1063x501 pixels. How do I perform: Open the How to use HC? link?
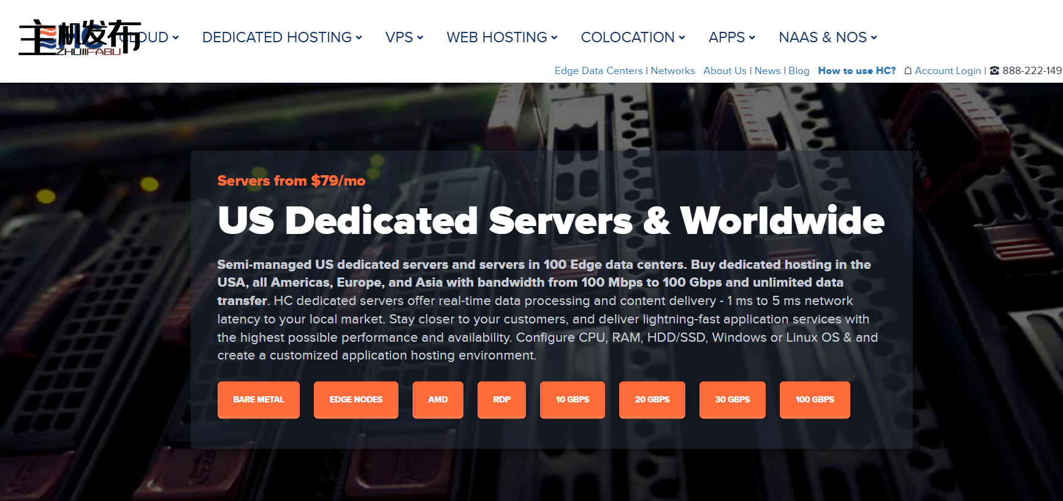(856, 71)
